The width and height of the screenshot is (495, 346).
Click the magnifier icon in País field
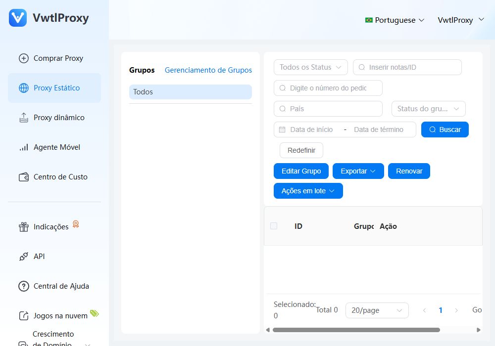[x=283, y=109]
